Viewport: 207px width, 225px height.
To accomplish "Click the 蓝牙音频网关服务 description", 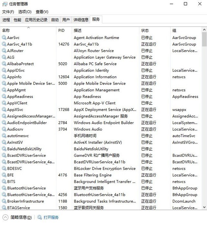I will (89, 208).
